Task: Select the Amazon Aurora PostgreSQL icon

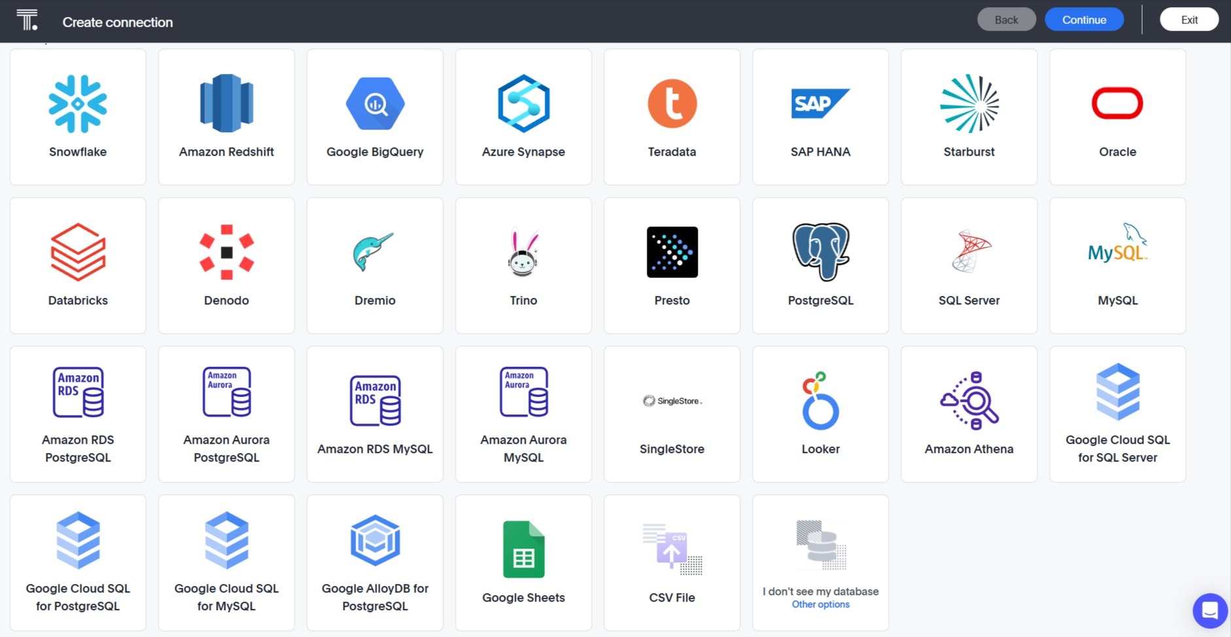Action: tap(226, 392)
